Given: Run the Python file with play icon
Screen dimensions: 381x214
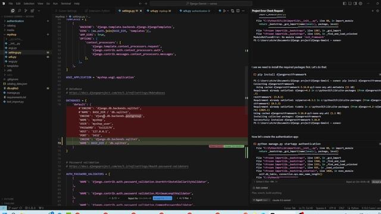Looking at the screenshot, I should [224, 11].
